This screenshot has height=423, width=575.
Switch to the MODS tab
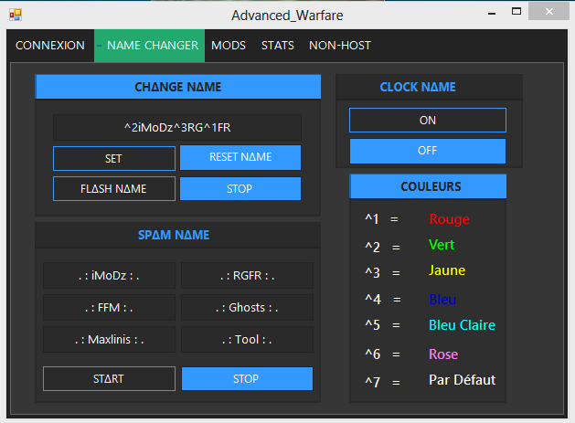click(x=229, y=46)
